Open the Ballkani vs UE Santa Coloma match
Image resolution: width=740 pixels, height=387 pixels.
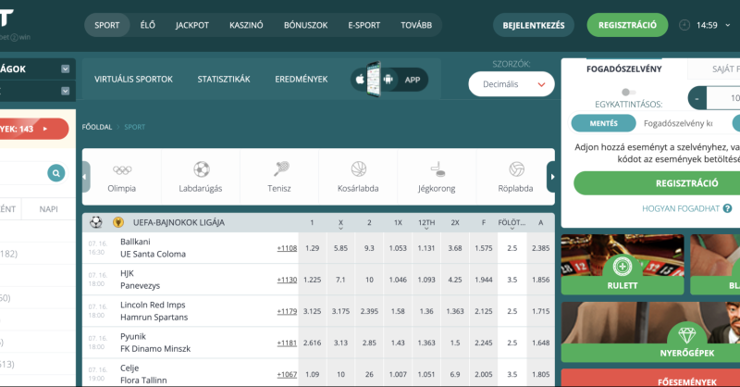click(153, 248)
